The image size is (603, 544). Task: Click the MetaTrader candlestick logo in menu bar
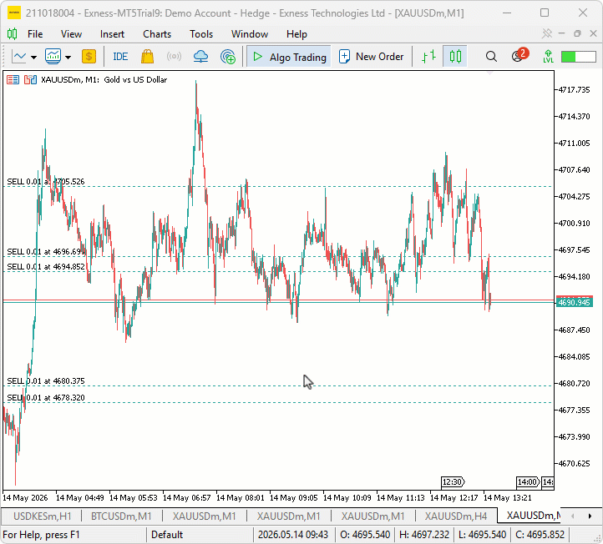point(12,34)
